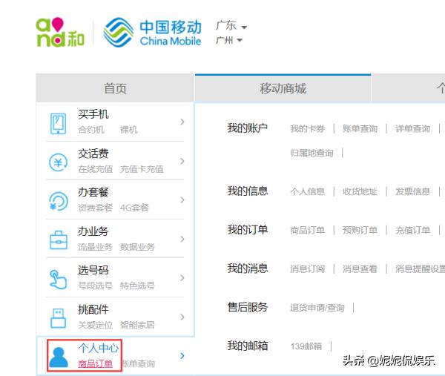Click the 裸机 sub-link
Image resolution: width=445 pixels, height=376 pixels.
(x=128, y=130)
